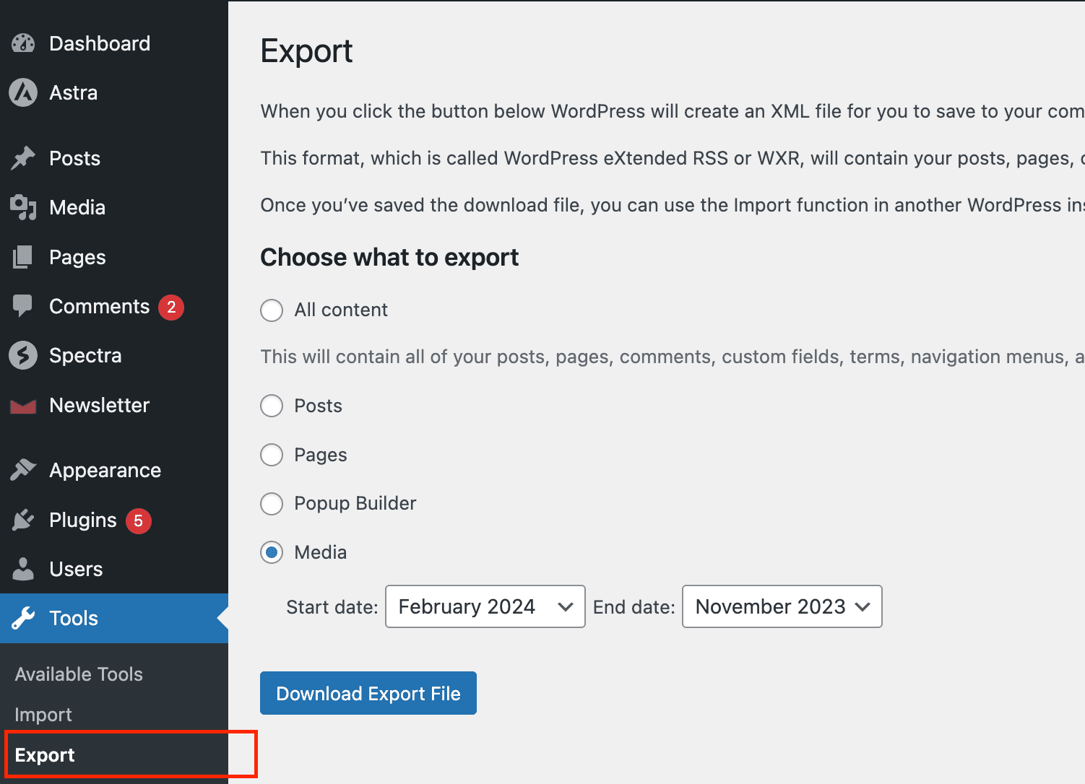Click the text starting 'Once you've saved'

pos(673,205)
